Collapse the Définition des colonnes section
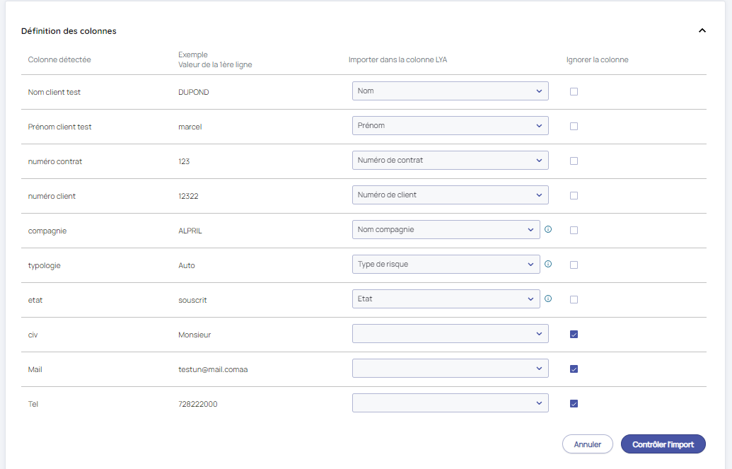The width and height of the screenshot is (732, 469). [x=702, y=30]
